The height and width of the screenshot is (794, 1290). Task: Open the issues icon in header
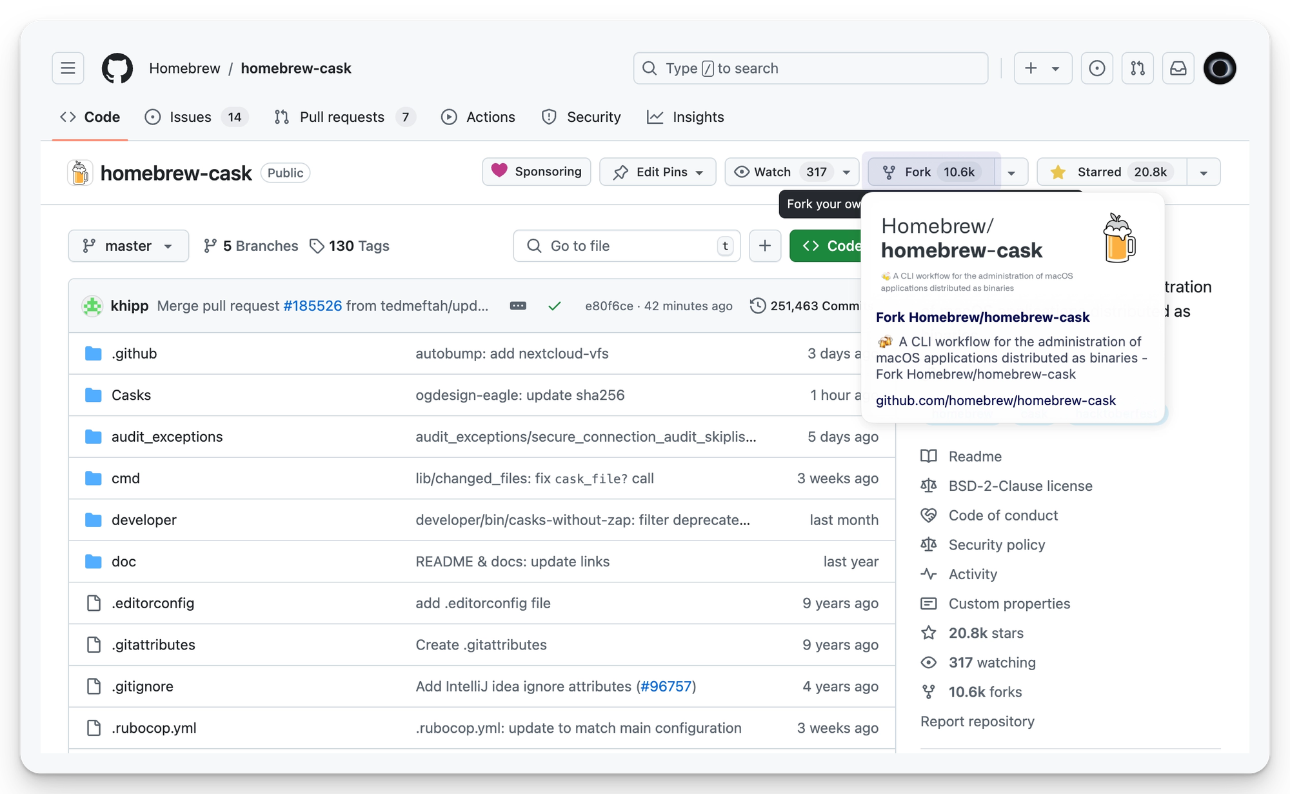(1096, 68)
